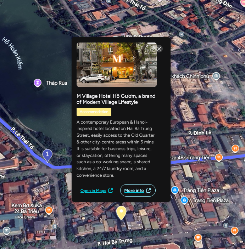Click the Tháp Rùa label
Viewport: 245px width, 249px height.
tap(57, 83)
